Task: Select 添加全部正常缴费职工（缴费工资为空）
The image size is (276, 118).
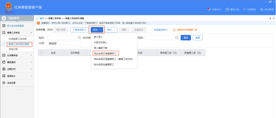Action: pyautogui.click(x=113, y=59)
